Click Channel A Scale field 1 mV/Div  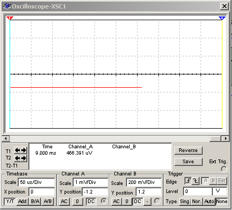pos(91,182)
